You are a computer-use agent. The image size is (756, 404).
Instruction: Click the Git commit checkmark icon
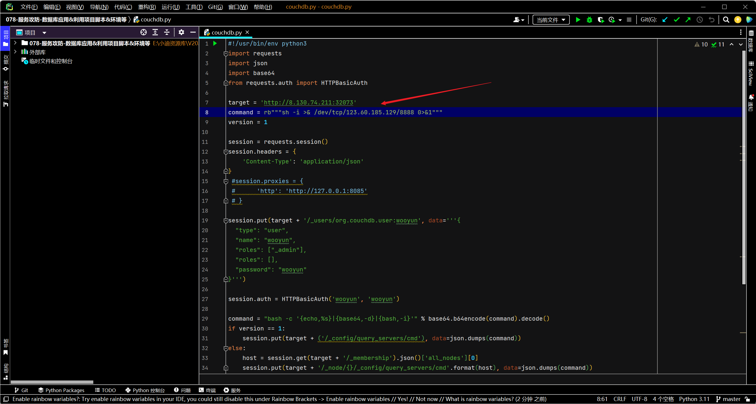(x=676, y=20)
